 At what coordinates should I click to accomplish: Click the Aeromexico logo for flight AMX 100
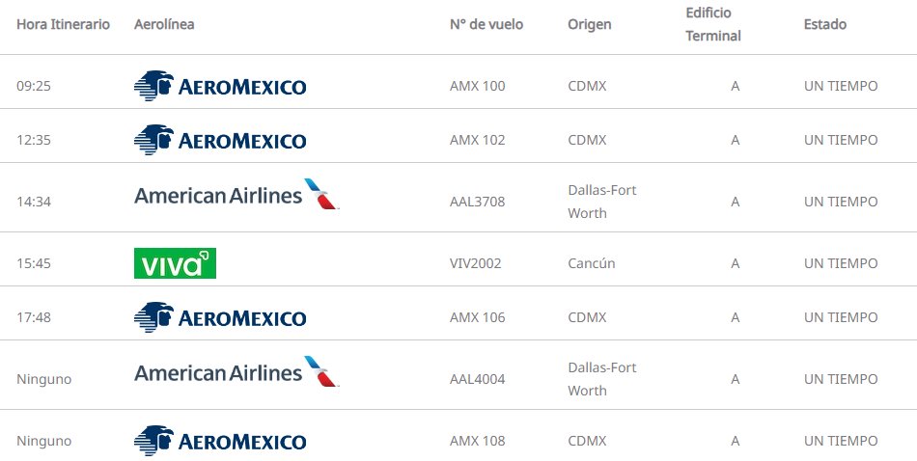pos(220,86)
